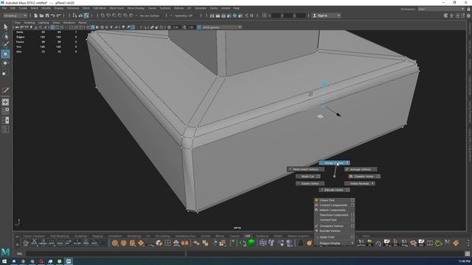Screen dimensions: 472x265
Task: Switch to the Rotate tool in the toolbox
Action: (5, 63)
